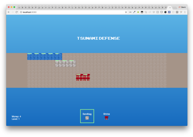The width and height of the screenshot is (193, 137).
Task: Bookmark this page with the star icon
Action: tap(126, 12)
